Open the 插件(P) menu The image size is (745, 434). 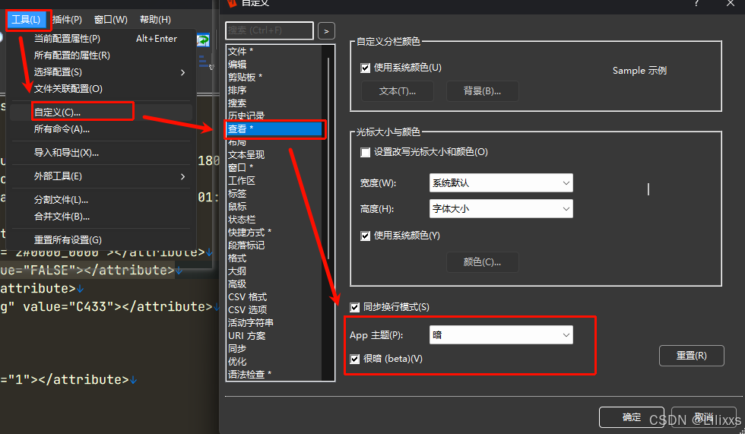(67, 20)
